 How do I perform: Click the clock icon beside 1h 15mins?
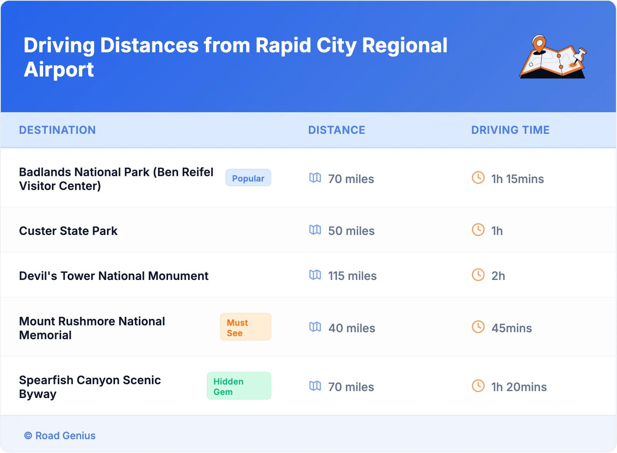[x=478, y=178]
